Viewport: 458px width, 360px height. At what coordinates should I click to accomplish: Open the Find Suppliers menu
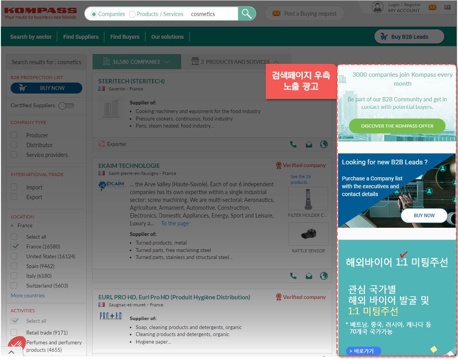pos(81,36)
